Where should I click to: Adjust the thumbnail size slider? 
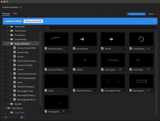tap(6, 117)
